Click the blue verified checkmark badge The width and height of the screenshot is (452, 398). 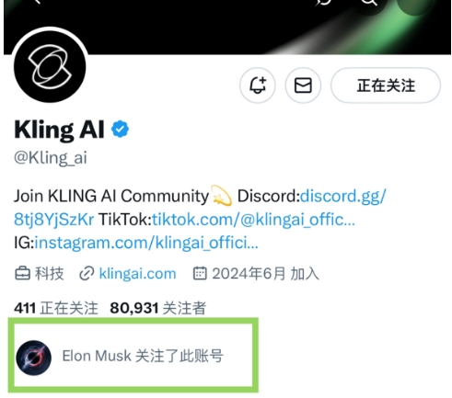pos(120,130)
